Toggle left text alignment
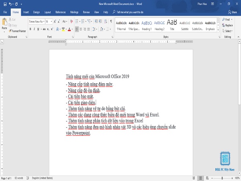 click(77, 29)
